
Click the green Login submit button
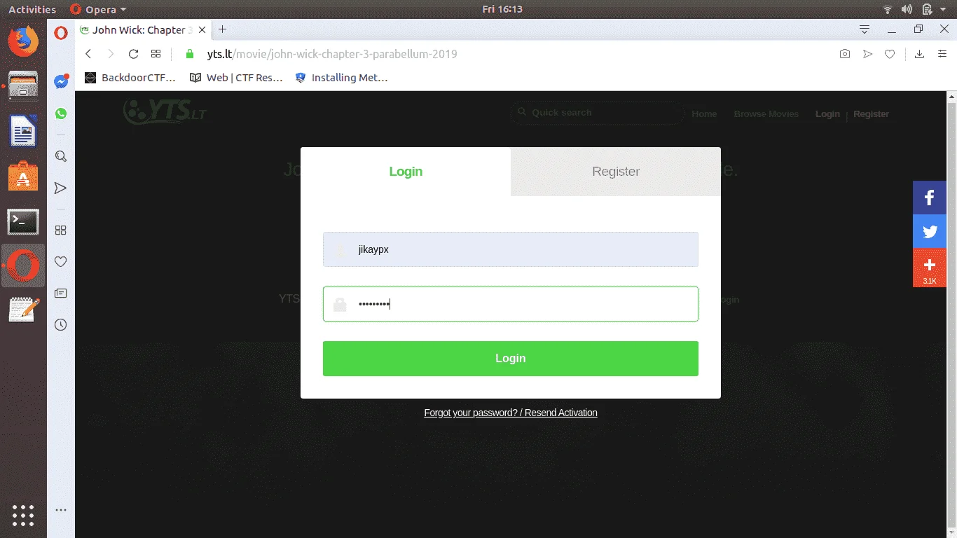click(x=511, y=359)
